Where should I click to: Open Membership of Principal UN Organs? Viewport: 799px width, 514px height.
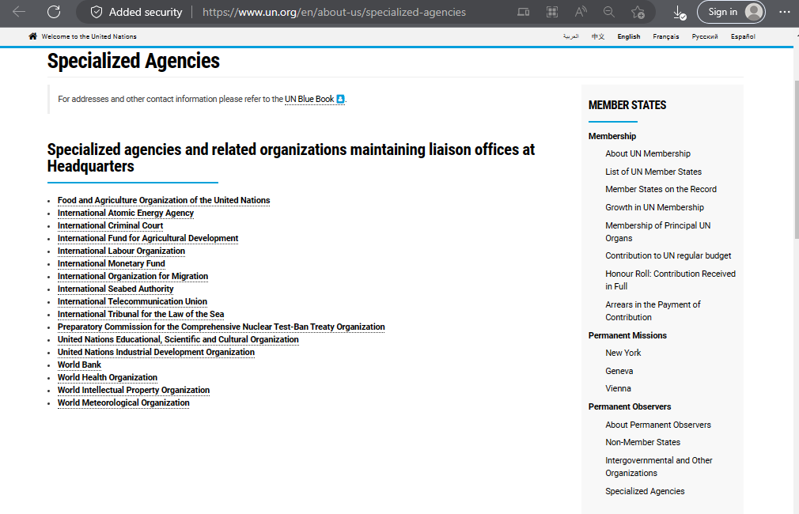pos(658,232)
